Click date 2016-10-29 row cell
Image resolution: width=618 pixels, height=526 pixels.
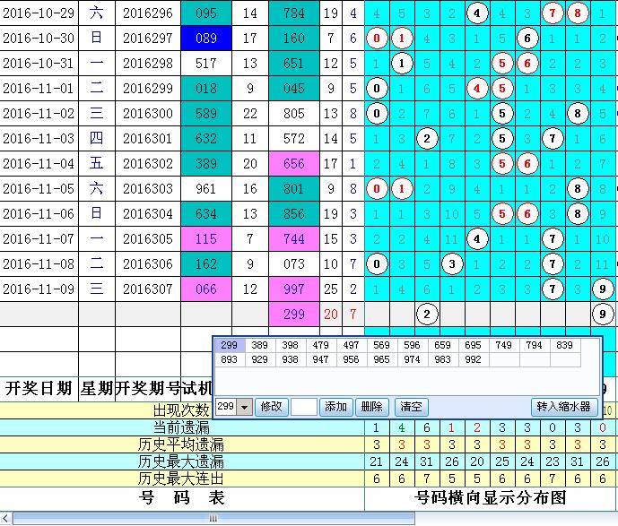pyautogui.click(x=39, y=13)
